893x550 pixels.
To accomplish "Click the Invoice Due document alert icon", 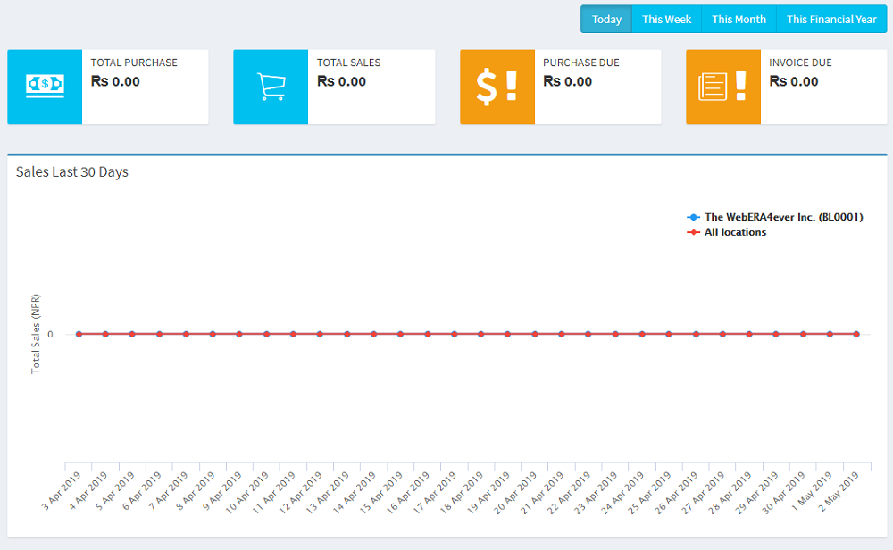I will click(x=722, y=87).
